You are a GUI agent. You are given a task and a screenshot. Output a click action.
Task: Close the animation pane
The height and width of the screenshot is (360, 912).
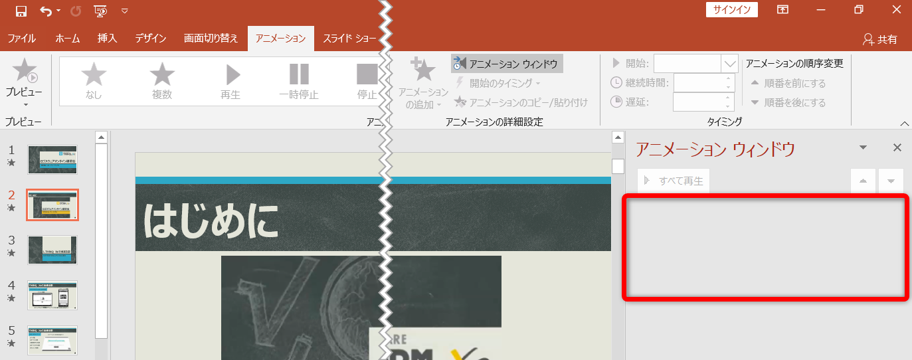(x=897, y=147)
